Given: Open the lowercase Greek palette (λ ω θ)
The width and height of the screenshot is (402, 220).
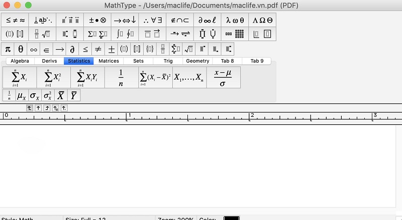Looking at the screenshot, I should coord(235,20).
